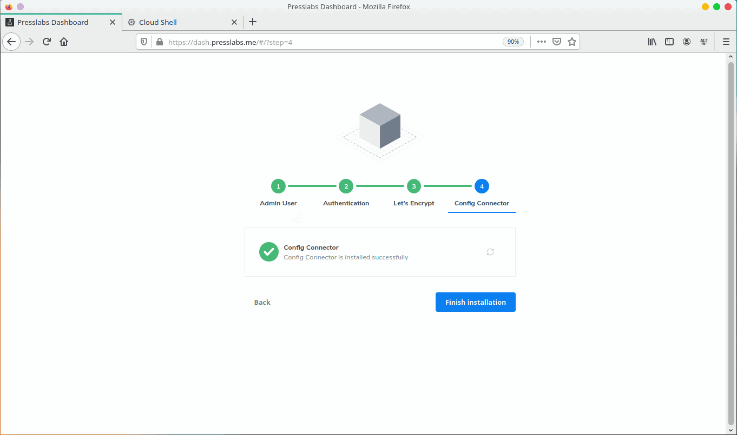Click the green success checkmark icon
The width and height of the screenshot is (737, 435).
pyautogui.click(x=269, y=252)
